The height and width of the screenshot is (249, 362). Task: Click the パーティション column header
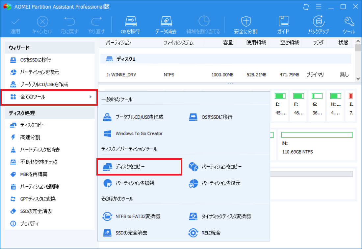coord(118,43)
